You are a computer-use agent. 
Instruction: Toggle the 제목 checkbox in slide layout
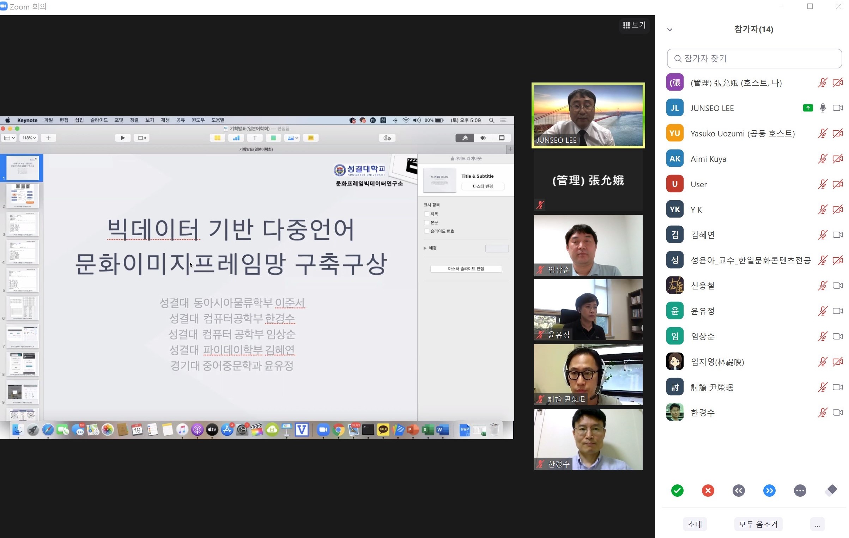[426, 214]
